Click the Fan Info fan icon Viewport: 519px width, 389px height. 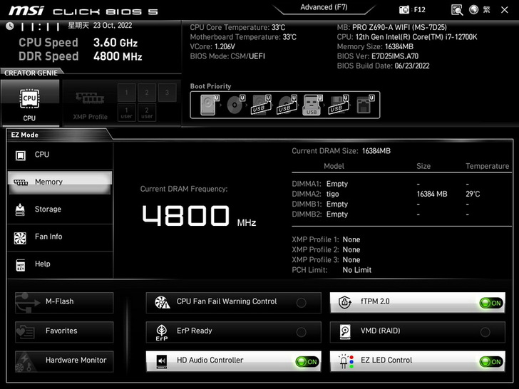pyautogui.click(x=20, y=238)
